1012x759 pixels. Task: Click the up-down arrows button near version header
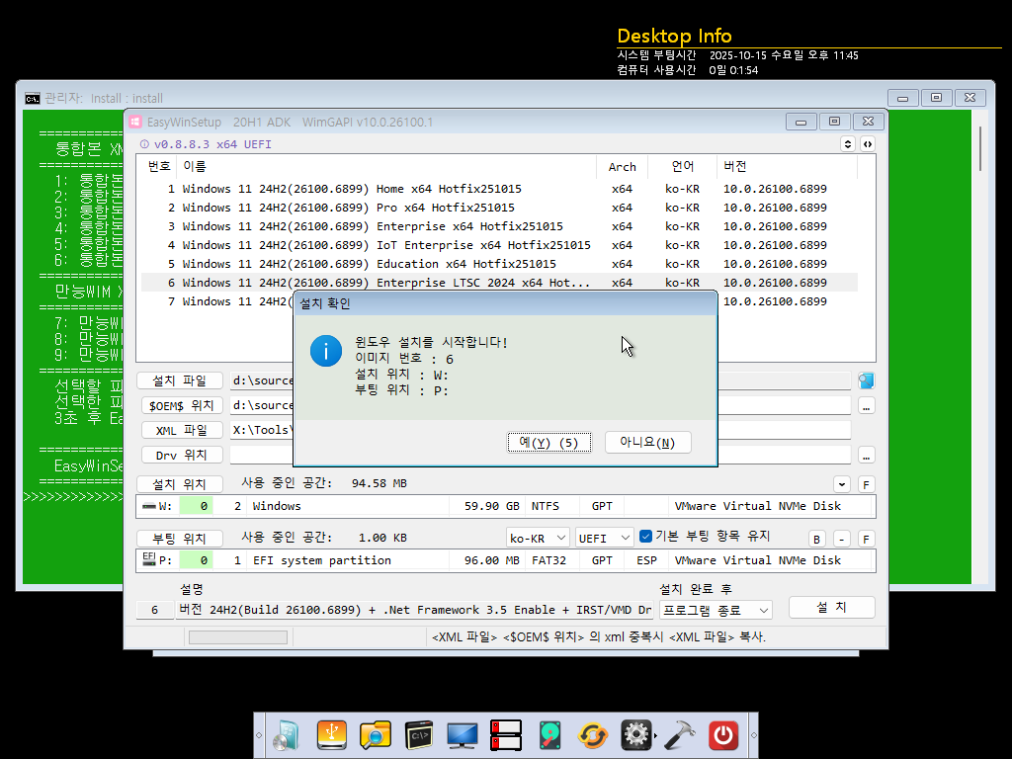[848, 144]
